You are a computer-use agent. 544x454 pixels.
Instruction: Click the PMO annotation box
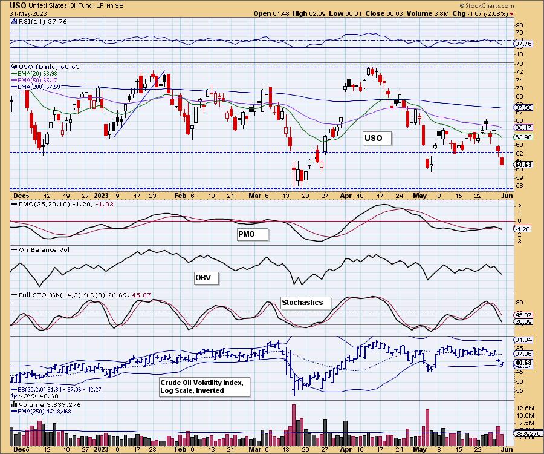point(253,234)
